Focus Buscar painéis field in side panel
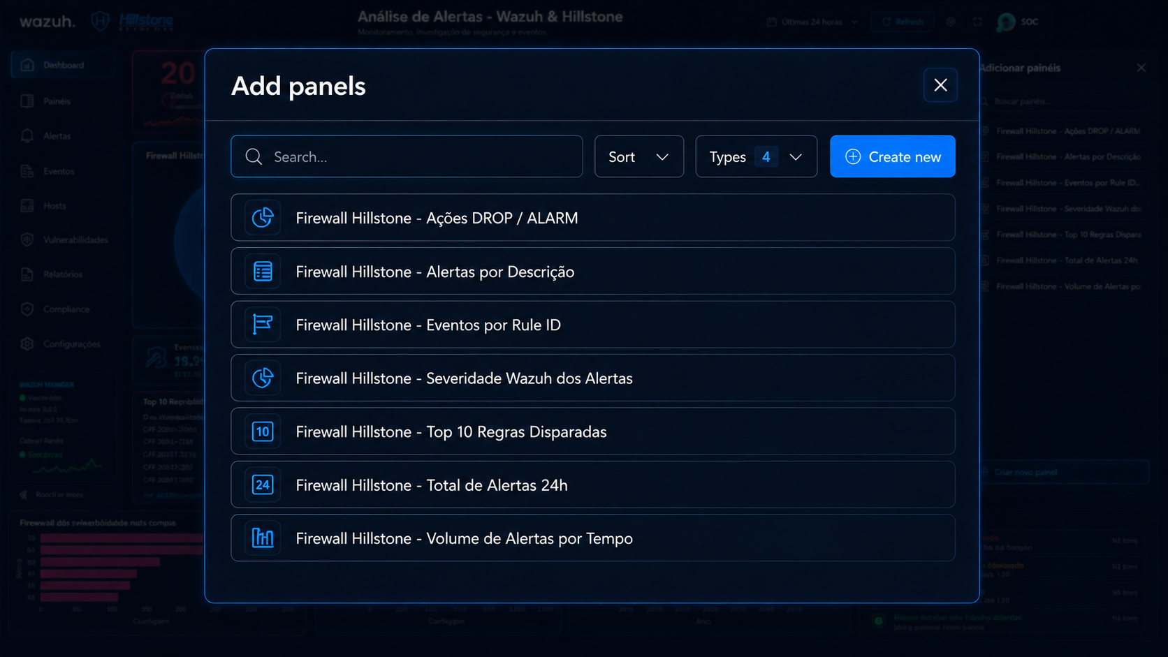 [x=1063, y=102]
